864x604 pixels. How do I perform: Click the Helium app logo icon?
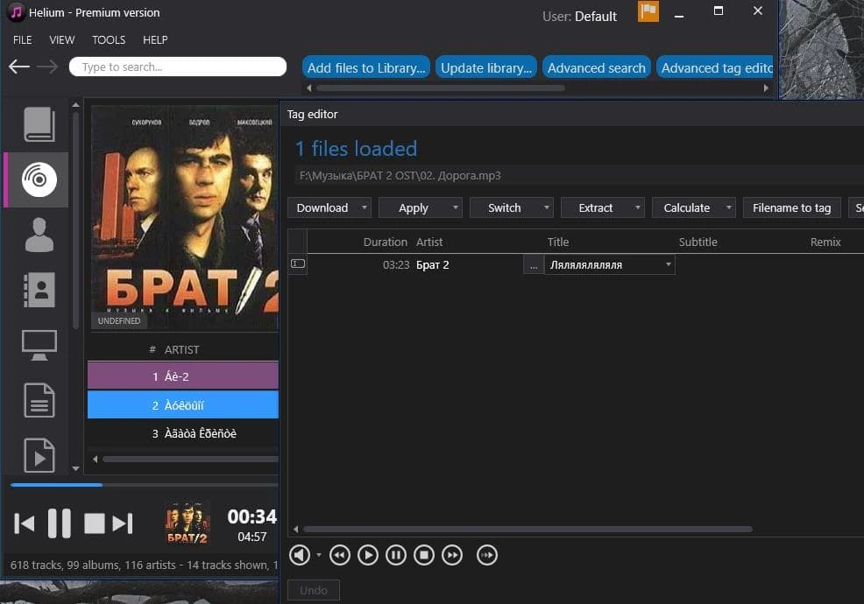pos(16,12)
